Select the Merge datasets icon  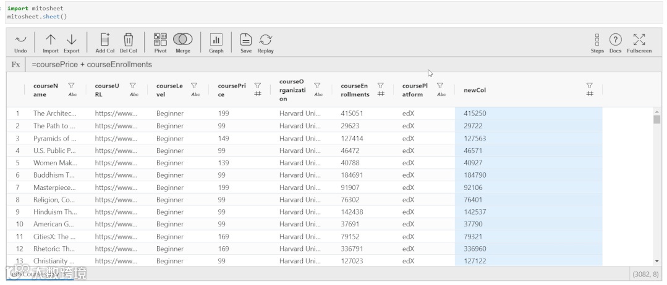click(182, 39)
